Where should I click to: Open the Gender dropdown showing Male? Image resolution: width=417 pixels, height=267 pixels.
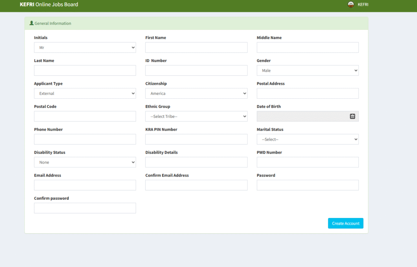pos(307,71)
